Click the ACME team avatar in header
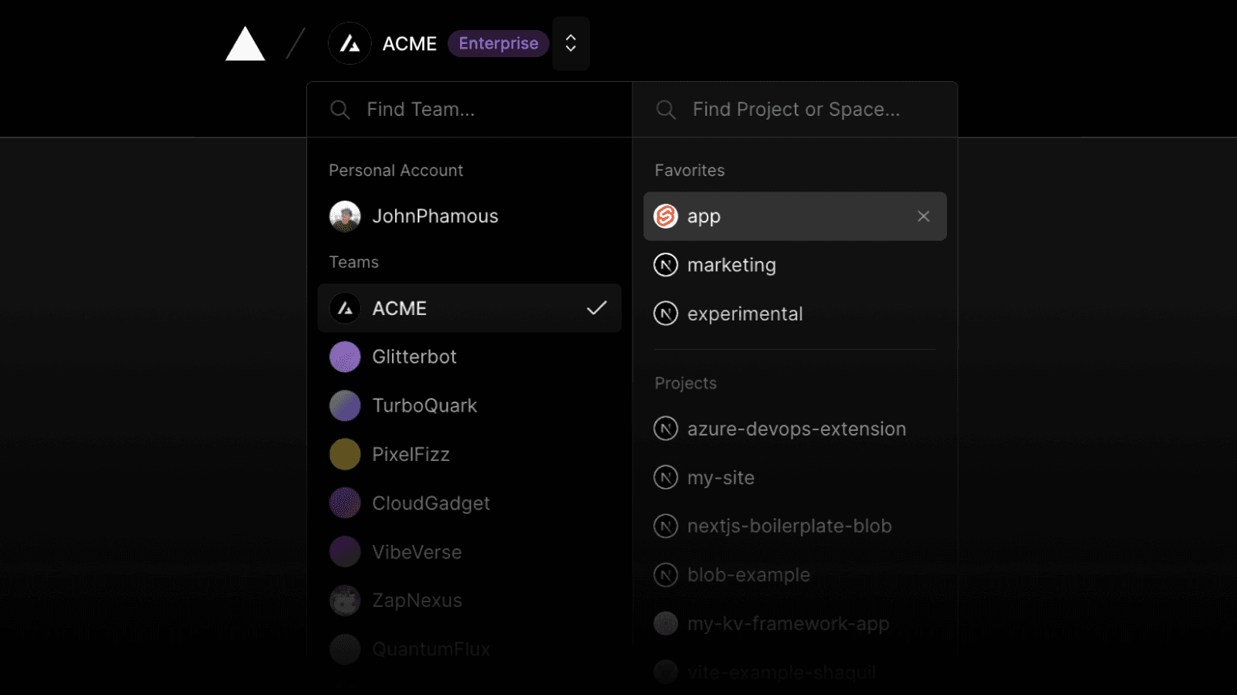The height and width of the screenshot is (695, 1237). tap(349, 44)
